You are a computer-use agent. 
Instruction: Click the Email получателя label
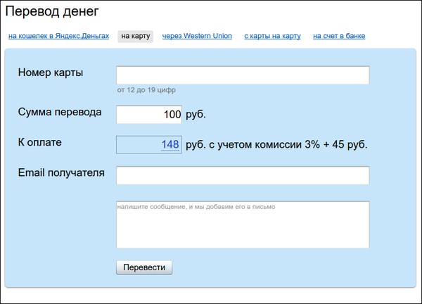61,172
